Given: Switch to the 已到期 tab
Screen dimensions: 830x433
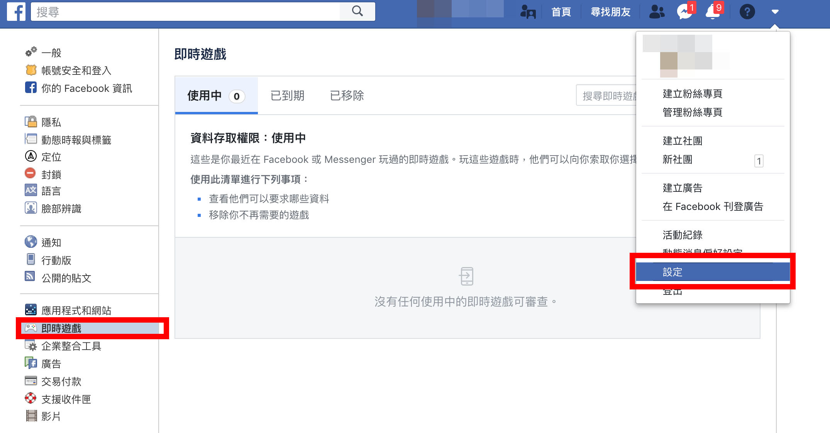Looking at the screenshot, I should click(x=288, y=95).
